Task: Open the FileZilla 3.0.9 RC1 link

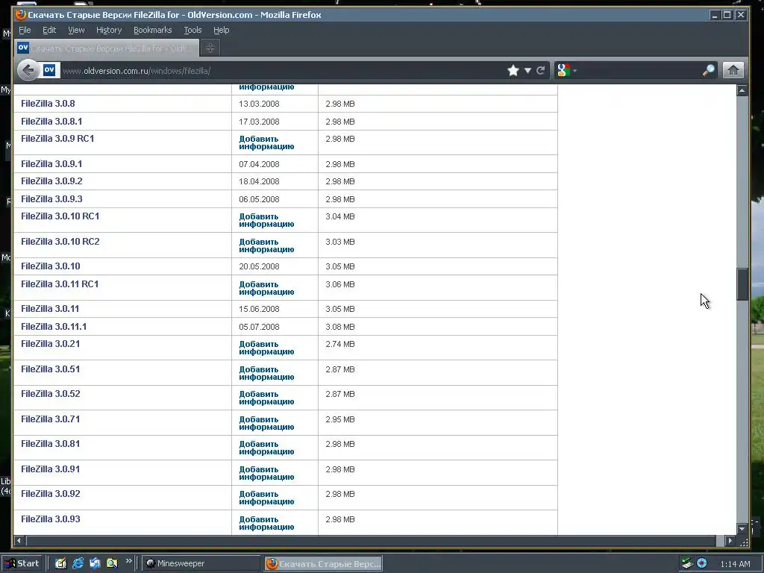Action: click(57, 138)
